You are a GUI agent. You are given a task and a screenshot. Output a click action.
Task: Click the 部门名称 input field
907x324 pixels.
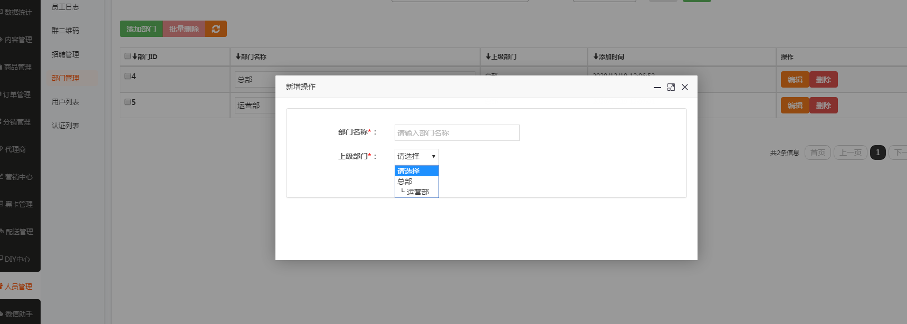tap(456, 133)
